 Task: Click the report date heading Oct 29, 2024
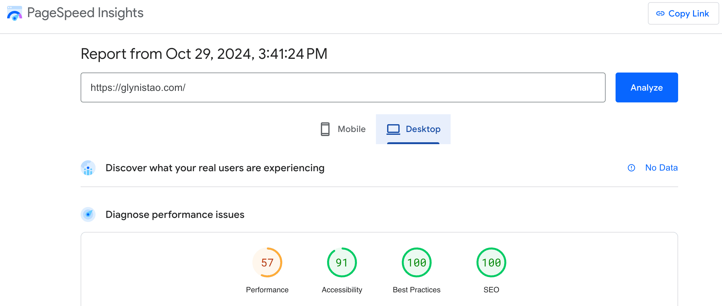pyautogui.click(x=204, y=54)
